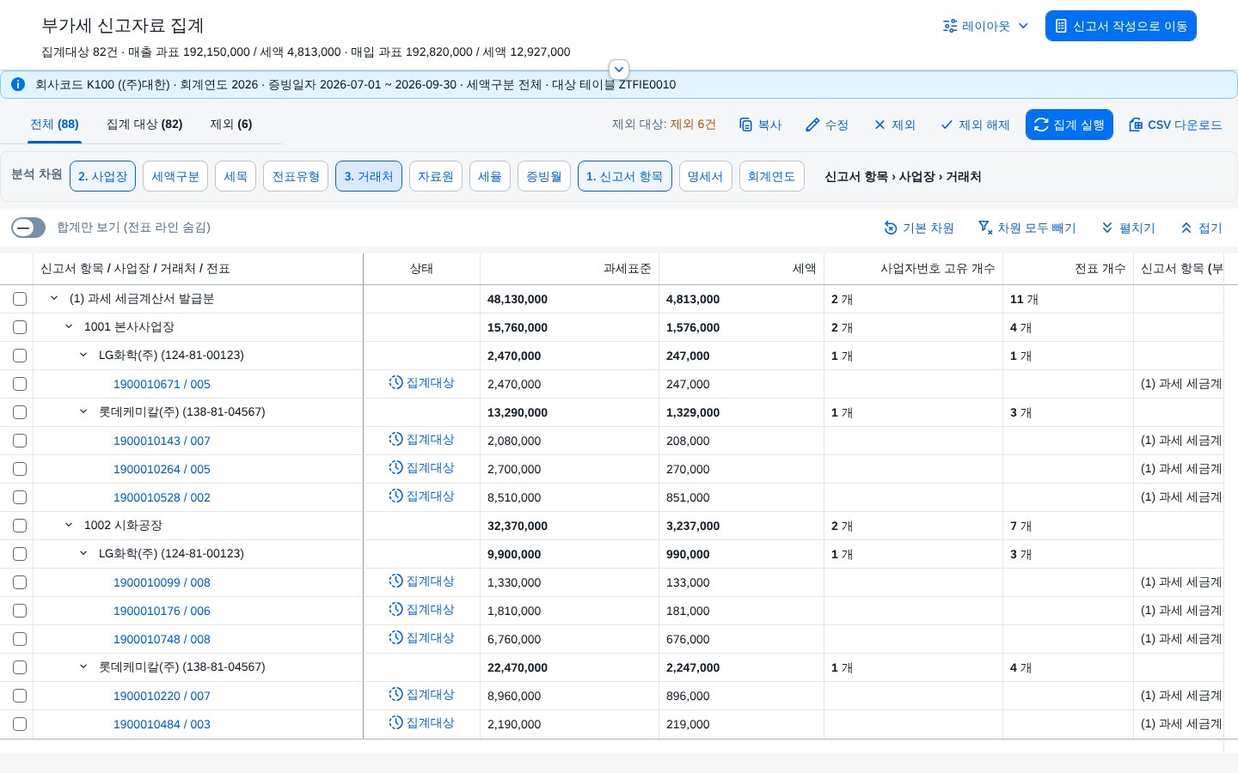
Task: Select checkbox for voucher 1900010748 / 008
Action: click(x=20, y=639)
